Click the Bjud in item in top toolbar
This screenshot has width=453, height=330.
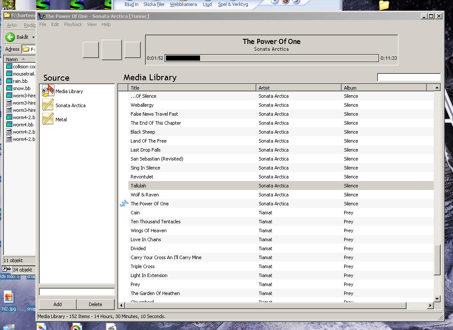(131, 4)
